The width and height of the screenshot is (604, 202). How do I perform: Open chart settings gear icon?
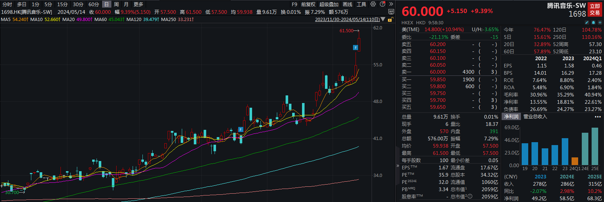[x=373, y=4]
